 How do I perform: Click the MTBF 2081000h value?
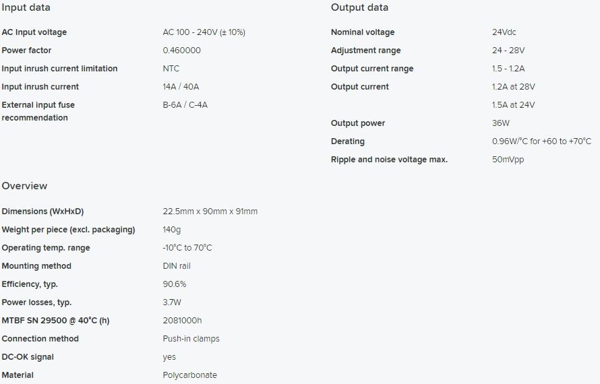182,321
